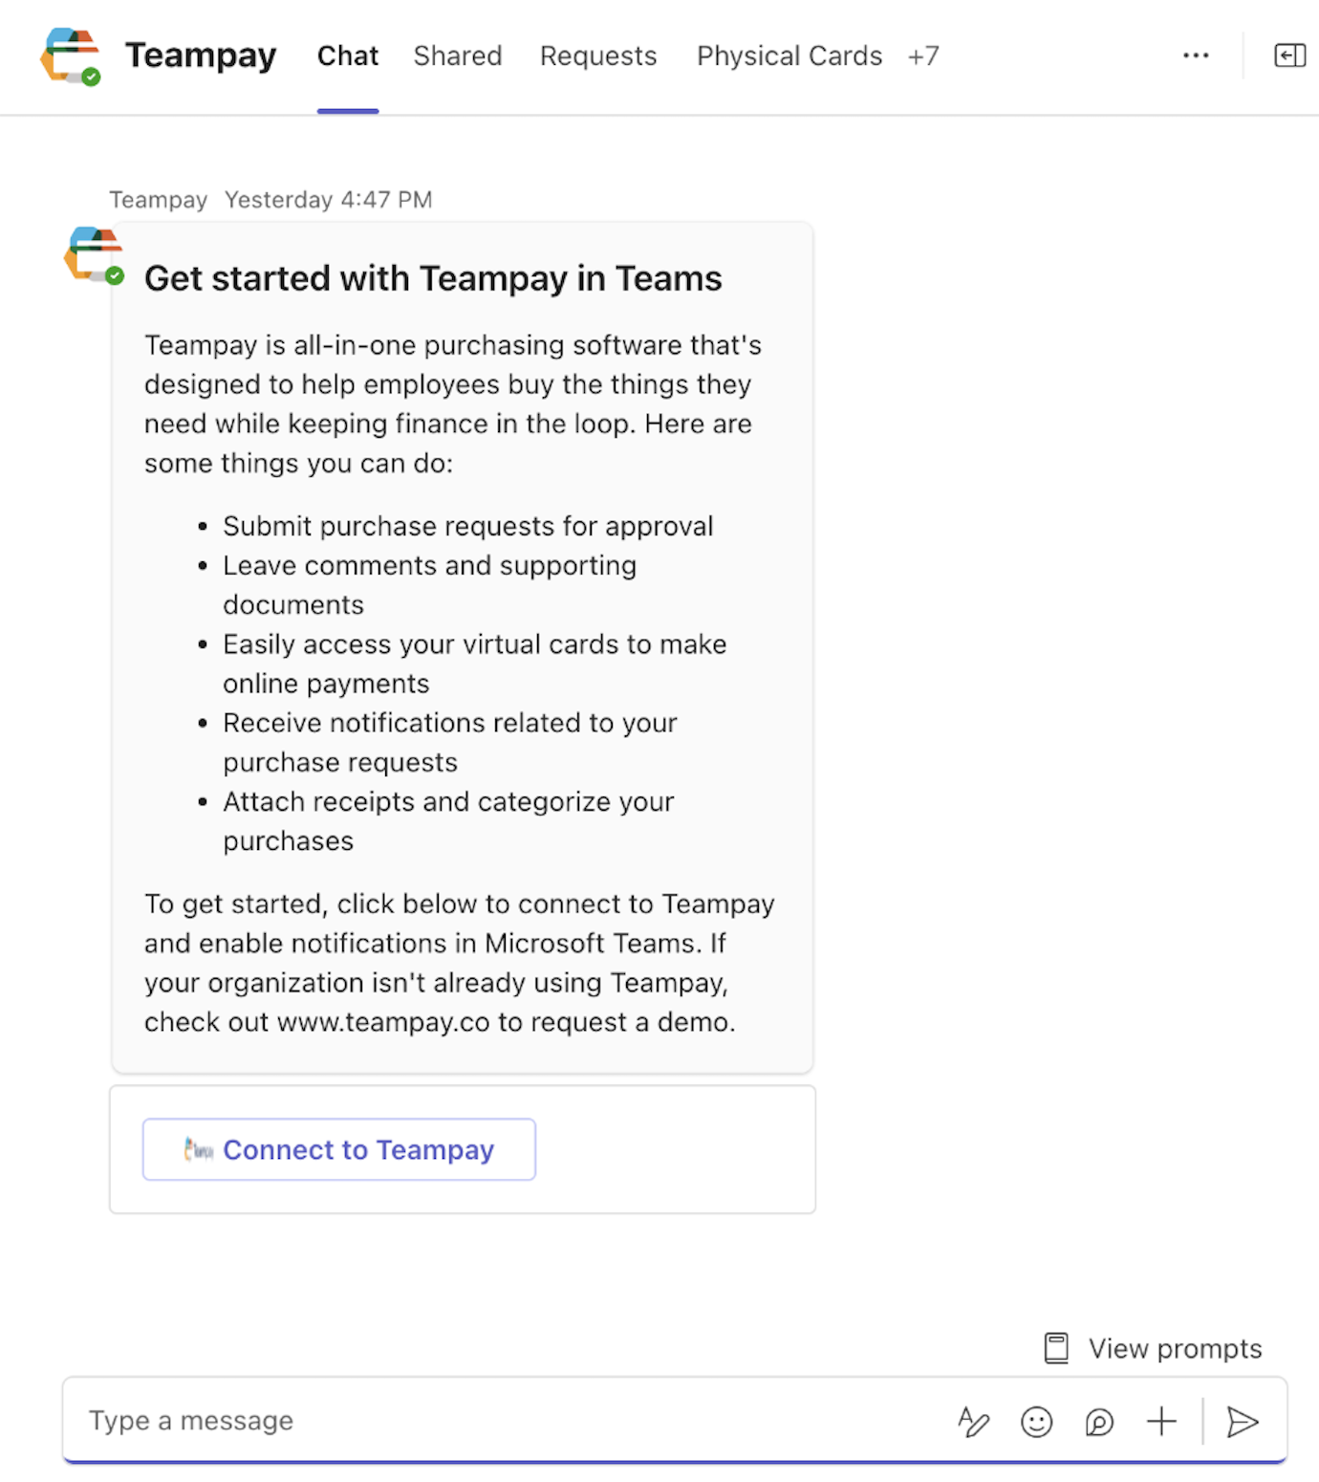The height and width of the screenshot is (1482, 1319).
Task: Click the plus icon to attach content
Action: pos(1161,1422)
